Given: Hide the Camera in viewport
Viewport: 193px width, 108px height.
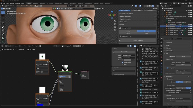Looking at the screenshot, I should pos(189,12).
